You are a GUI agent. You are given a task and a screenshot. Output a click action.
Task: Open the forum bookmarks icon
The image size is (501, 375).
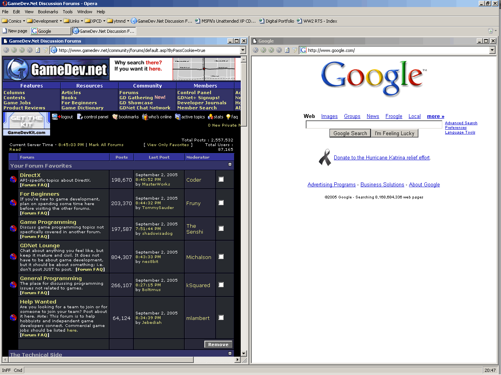click(x=115, y=116)
